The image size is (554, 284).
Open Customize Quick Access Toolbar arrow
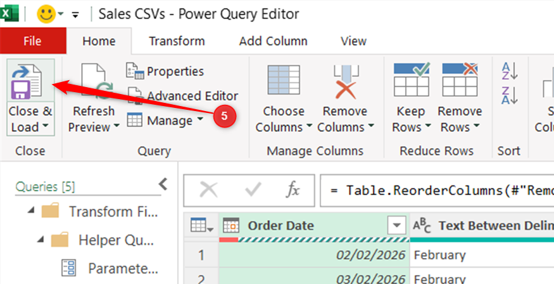pyautogui.click(x=75, y=15)
